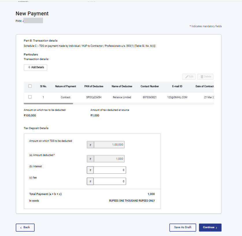Screen dimensions: 242x236
Task: Click the Edit pencil icon above the table
Action: click(187, 77)
